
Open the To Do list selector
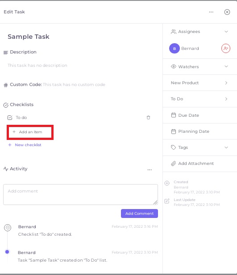[200, 99]
